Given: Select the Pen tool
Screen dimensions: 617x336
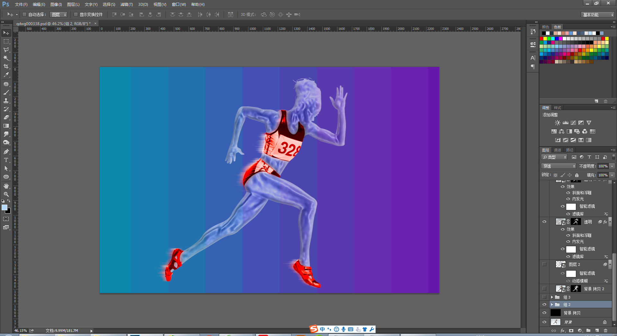Looking at the screenshot, I should [x=6, y=152].
